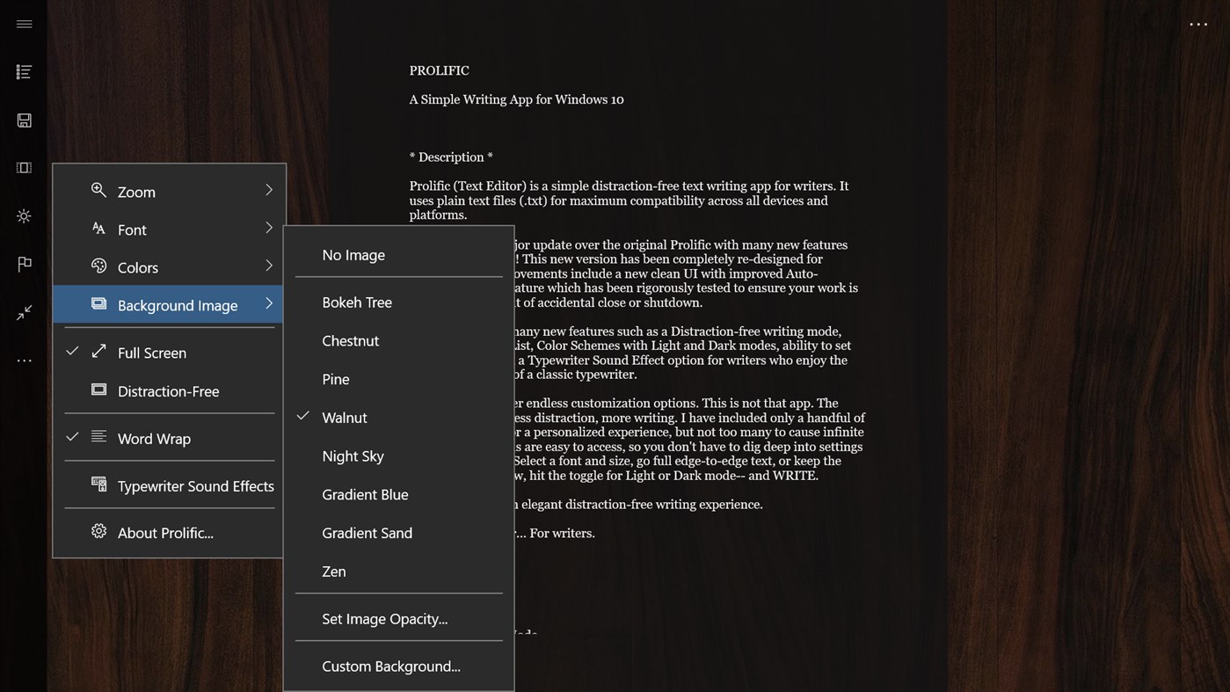This screenshot has height=692, width=1230.
Task: Exit full screen via the shrink-arrows icon
Action: point(24,312)
